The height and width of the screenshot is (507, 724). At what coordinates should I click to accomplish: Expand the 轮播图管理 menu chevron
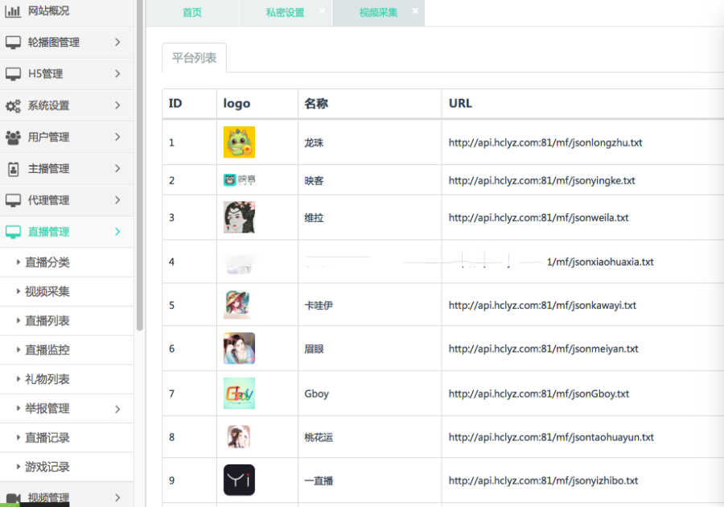pyautogui.click(x=117, y=42)
